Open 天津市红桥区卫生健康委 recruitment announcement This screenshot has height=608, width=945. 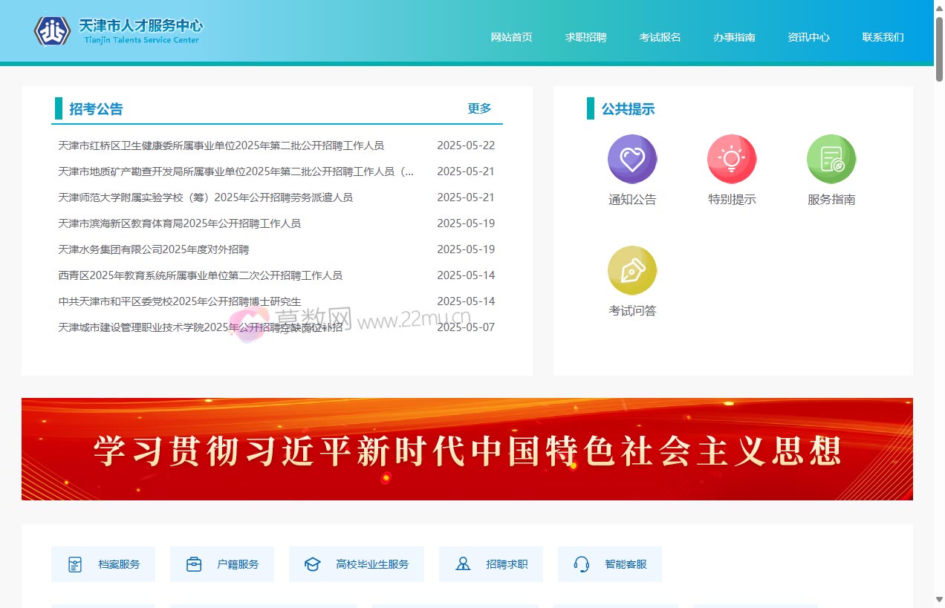[221, 146]
